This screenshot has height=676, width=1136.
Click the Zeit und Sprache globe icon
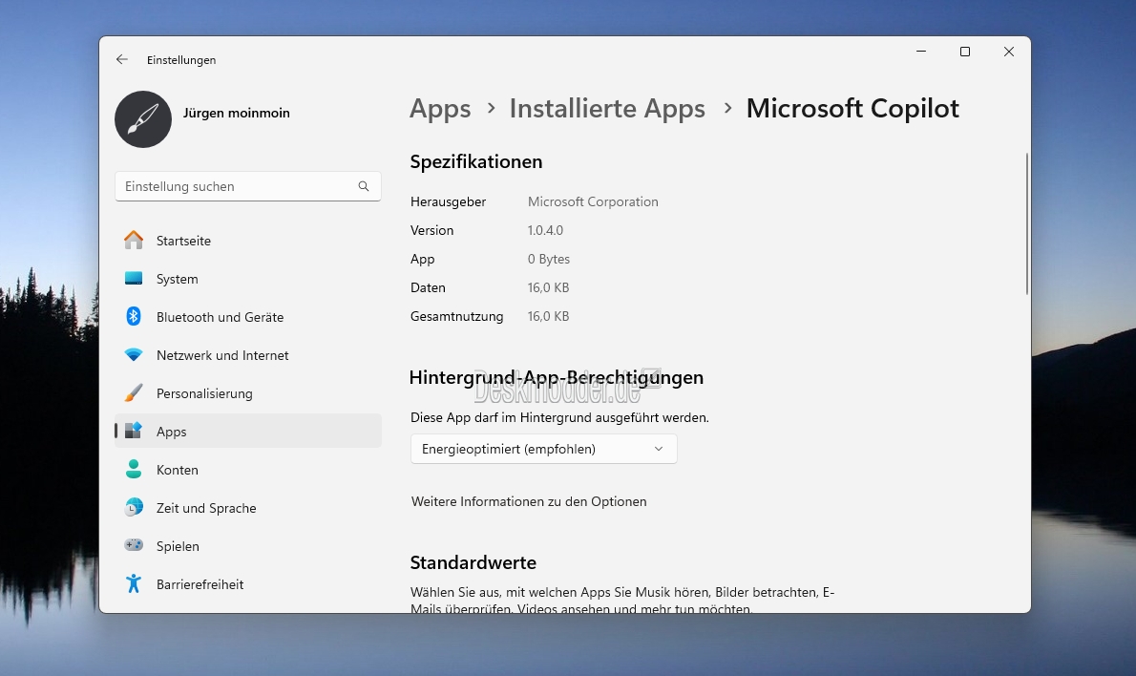(x=134, y=507)
